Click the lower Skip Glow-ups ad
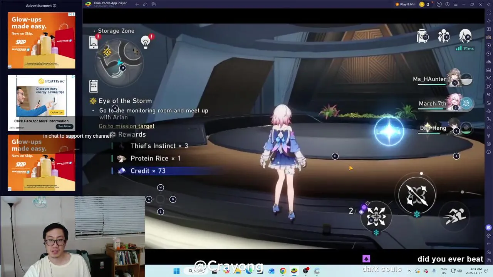Image resolution: width=493 pixels, height=277 pixels. (42, 163)
